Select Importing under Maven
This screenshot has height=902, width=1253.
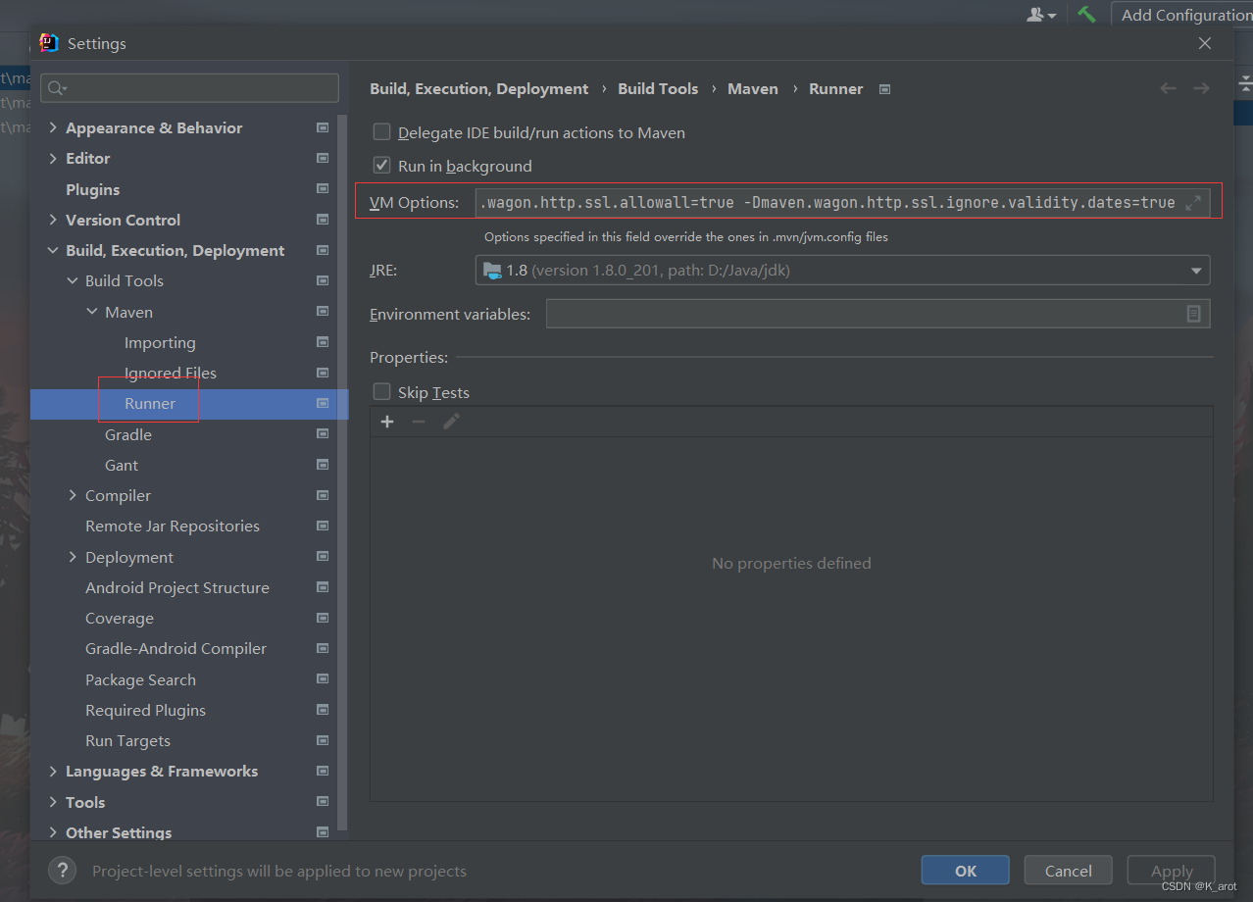[x=160, y=342]
